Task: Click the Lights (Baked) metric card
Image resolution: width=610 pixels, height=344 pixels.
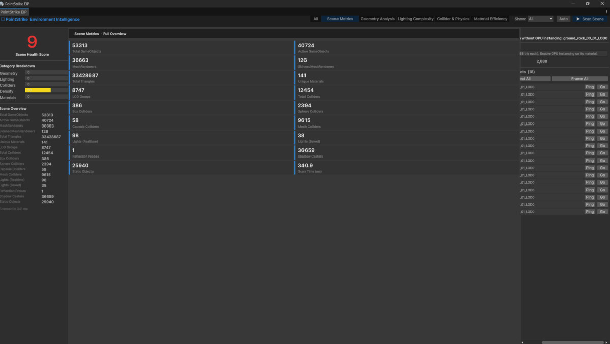Action: click(x=407, y=138)
